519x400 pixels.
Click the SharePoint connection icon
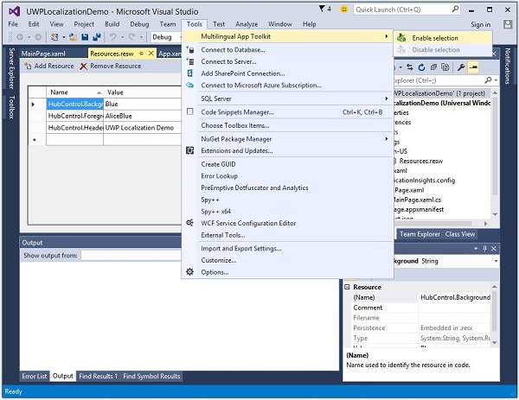189,73
